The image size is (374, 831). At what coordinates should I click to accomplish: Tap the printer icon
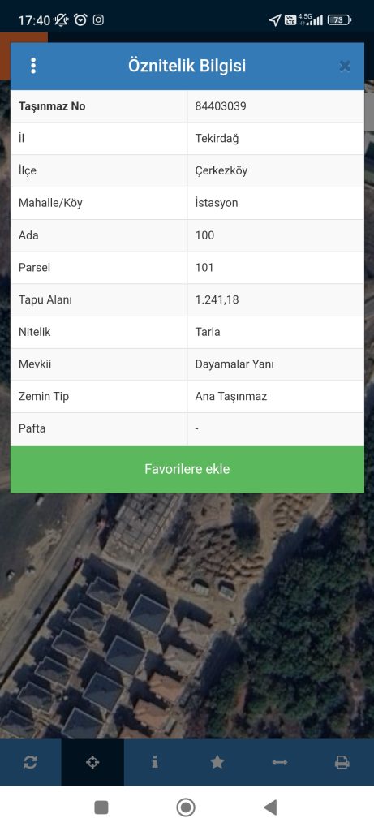(342, 762)
